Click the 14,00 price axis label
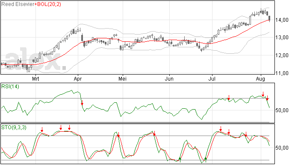The width and height of the screenshot is (295, 165). (282, 20)
